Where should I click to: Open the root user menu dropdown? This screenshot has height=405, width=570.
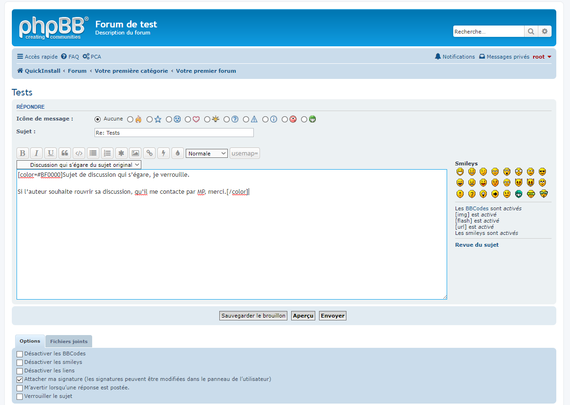(x=542, y=57)
